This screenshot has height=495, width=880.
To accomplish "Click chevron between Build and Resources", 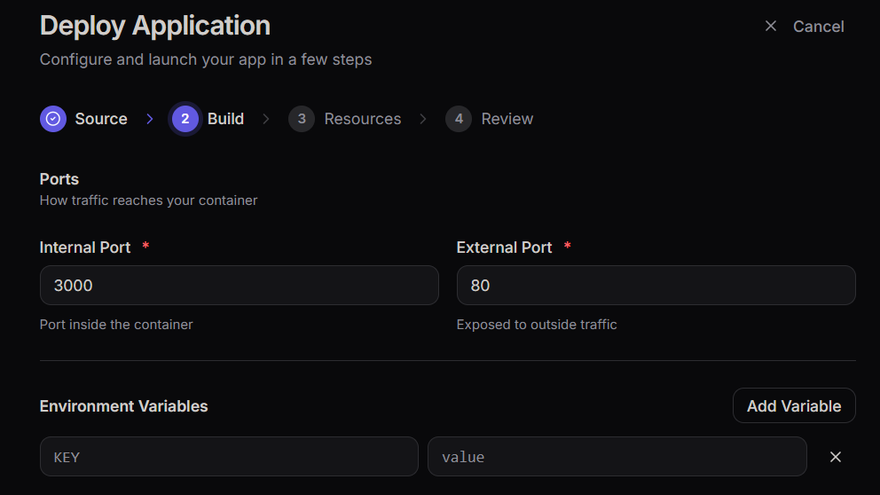I will coord(266,119).
